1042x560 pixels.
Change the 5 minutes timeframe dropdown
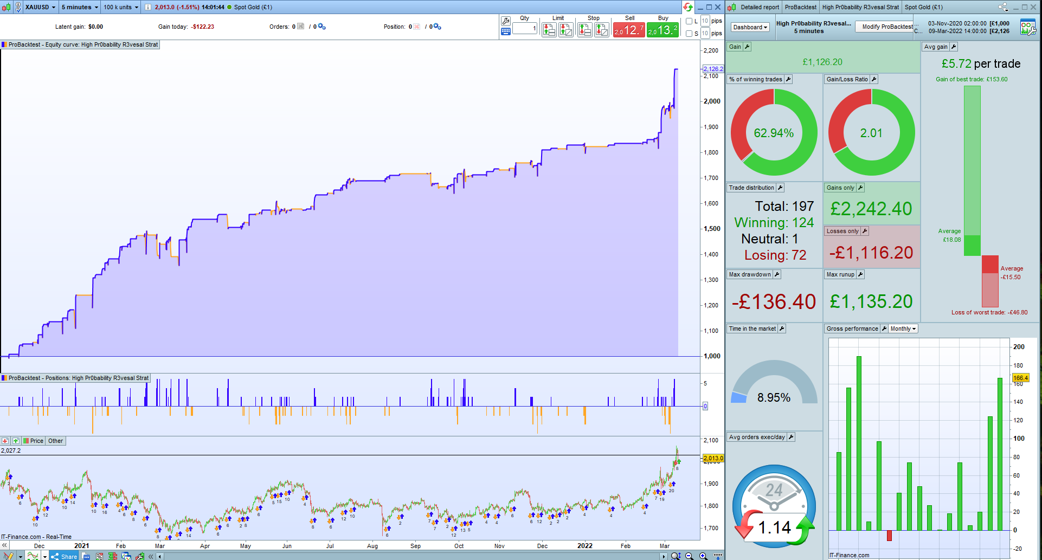click(80, 7)
